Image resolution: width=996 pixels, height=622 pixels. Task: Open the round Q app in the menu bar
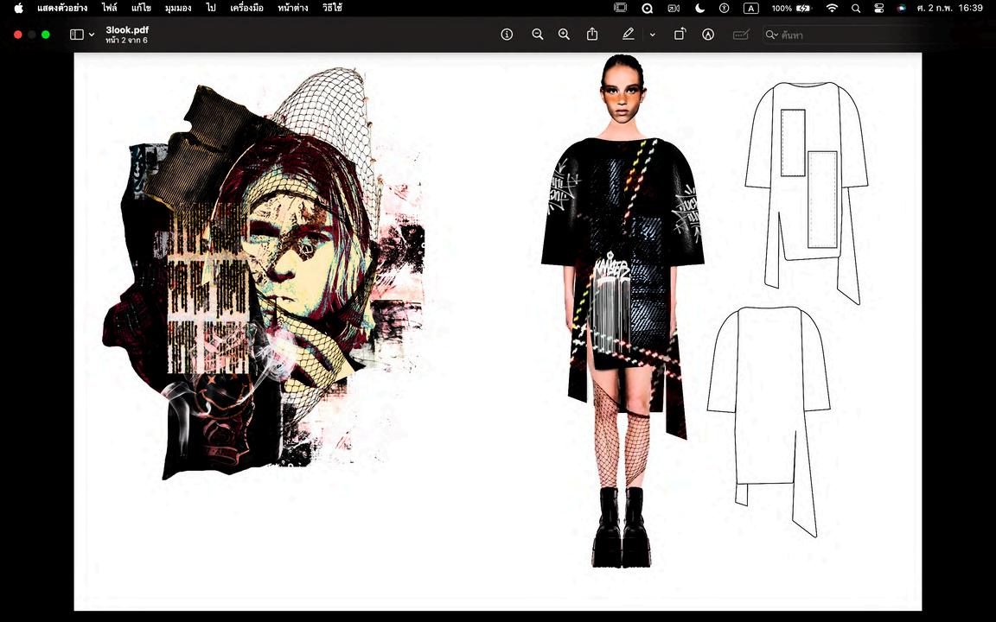647,9
